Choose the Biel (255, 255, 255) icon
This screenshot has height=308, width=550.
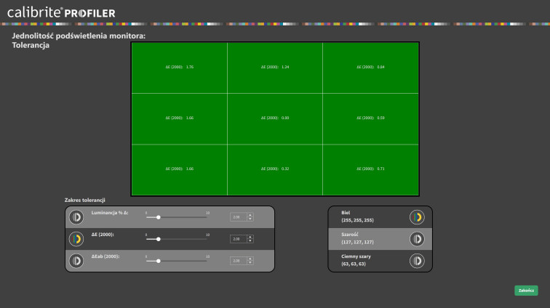click(x=417, y=216)
